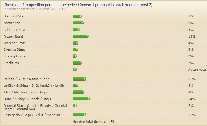Click the poll closing date text
The image size is (207, 126).
[x=34, y=9]
